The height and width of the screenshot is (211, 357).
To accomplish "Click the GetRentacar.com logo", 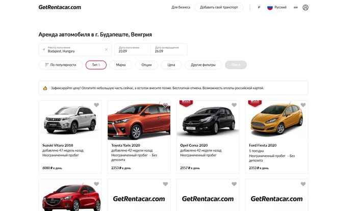I will pyautogui.click(x=60, y=7).
